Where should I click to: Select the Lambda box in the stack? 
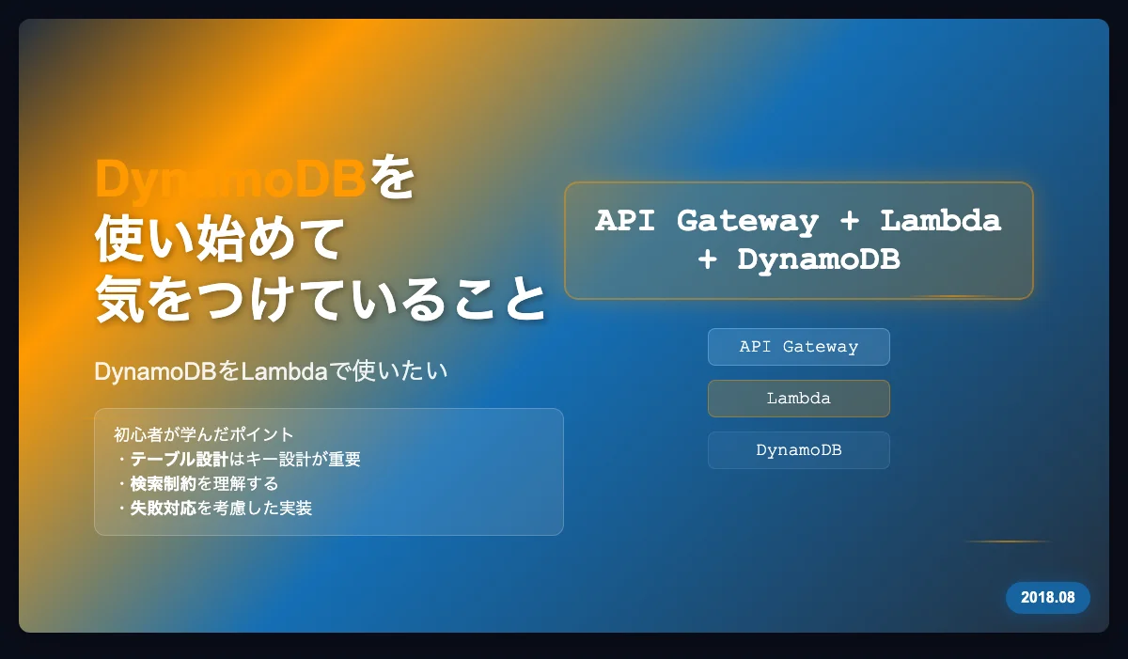(798, 399)
